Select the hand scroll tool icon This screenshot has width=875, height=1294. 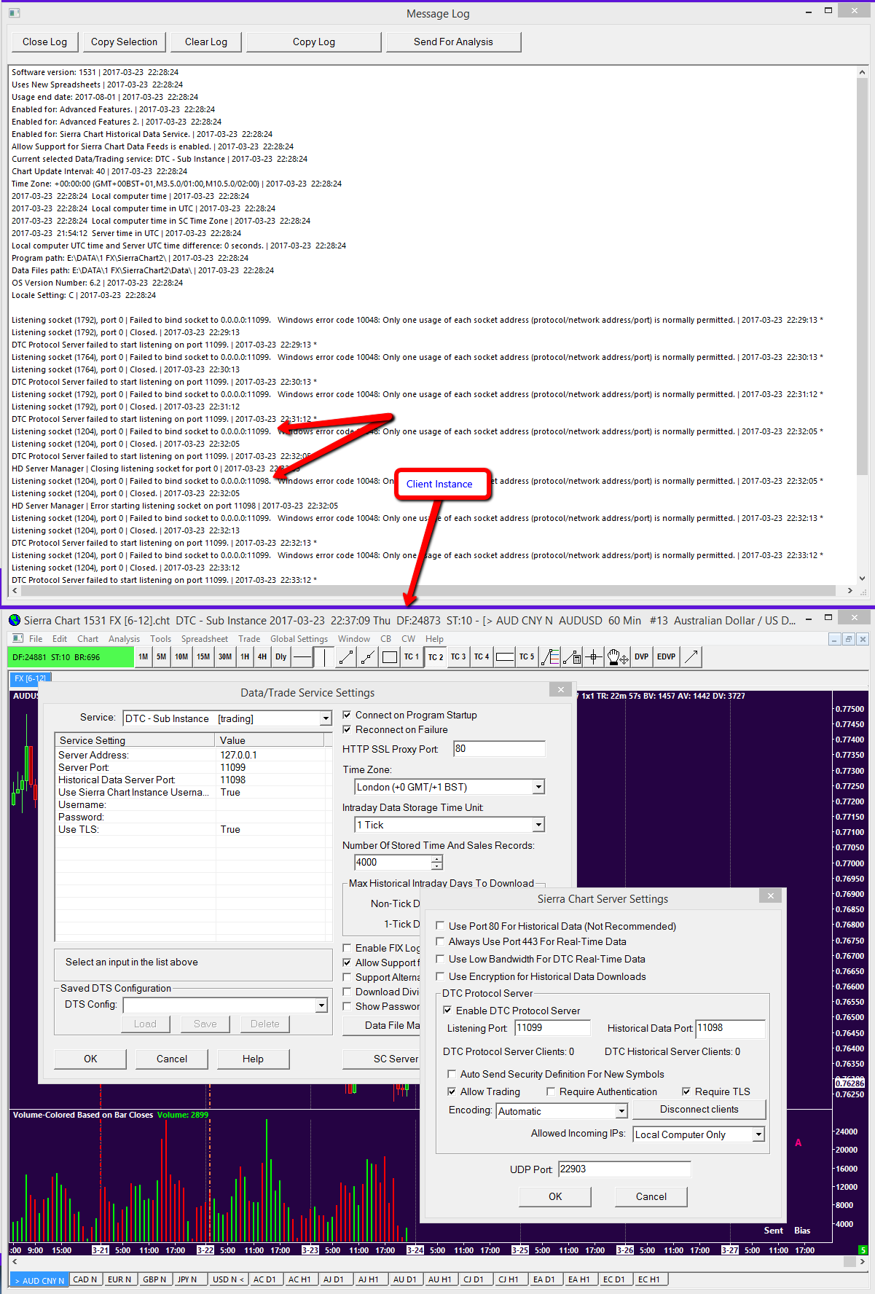click(618, 656)
